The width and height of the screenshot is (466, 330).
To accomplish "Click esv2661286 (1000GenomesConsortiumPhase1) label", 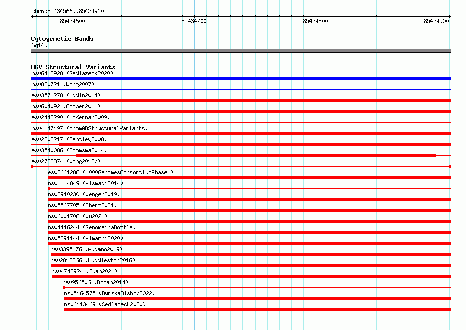I will coord(110,172).
